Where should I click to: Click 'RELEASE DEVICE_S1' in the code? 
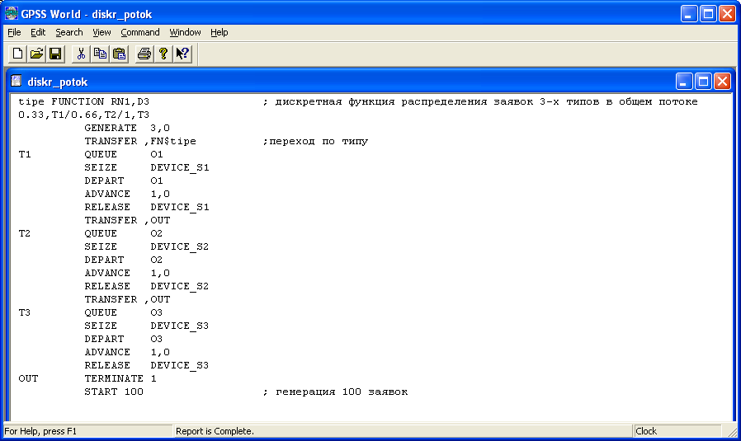(x=147, y=207)
